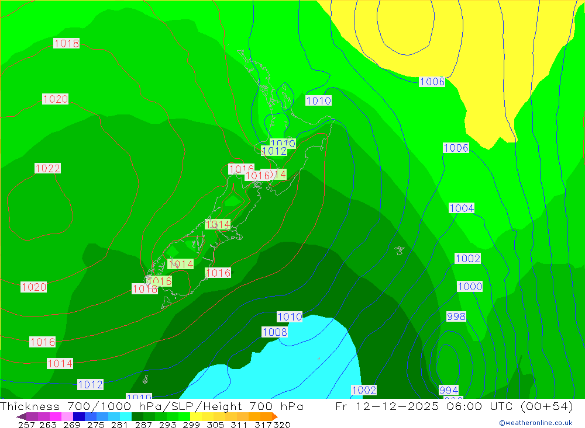Select the legend value 317

click(x=263, y=424)
